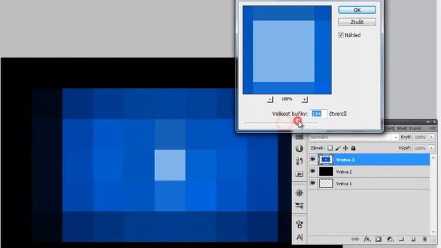441x248 pixels.
Task: Open the Výplň fill slider arrow
Action: (x=431, y=148)
